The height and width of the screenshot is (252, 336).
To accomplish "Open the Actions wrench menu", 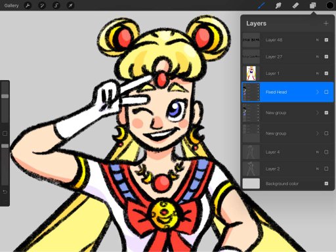I will [x=28, y=5].
